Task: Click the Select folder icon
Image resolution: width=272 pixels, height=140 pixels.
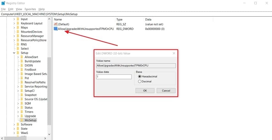Action: tap(18, 49)
